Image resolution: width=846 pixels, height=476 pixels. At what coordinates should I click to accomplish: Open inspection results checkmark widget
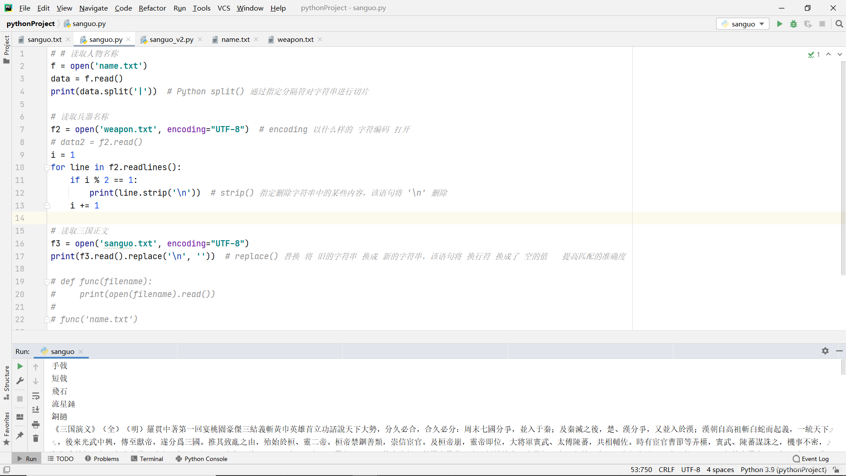[x=814, y=54]
